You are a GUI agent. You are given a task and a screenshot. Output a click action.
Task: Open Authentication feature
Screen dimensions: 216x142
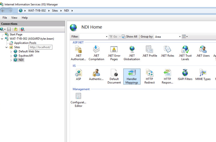pos(96,75)
